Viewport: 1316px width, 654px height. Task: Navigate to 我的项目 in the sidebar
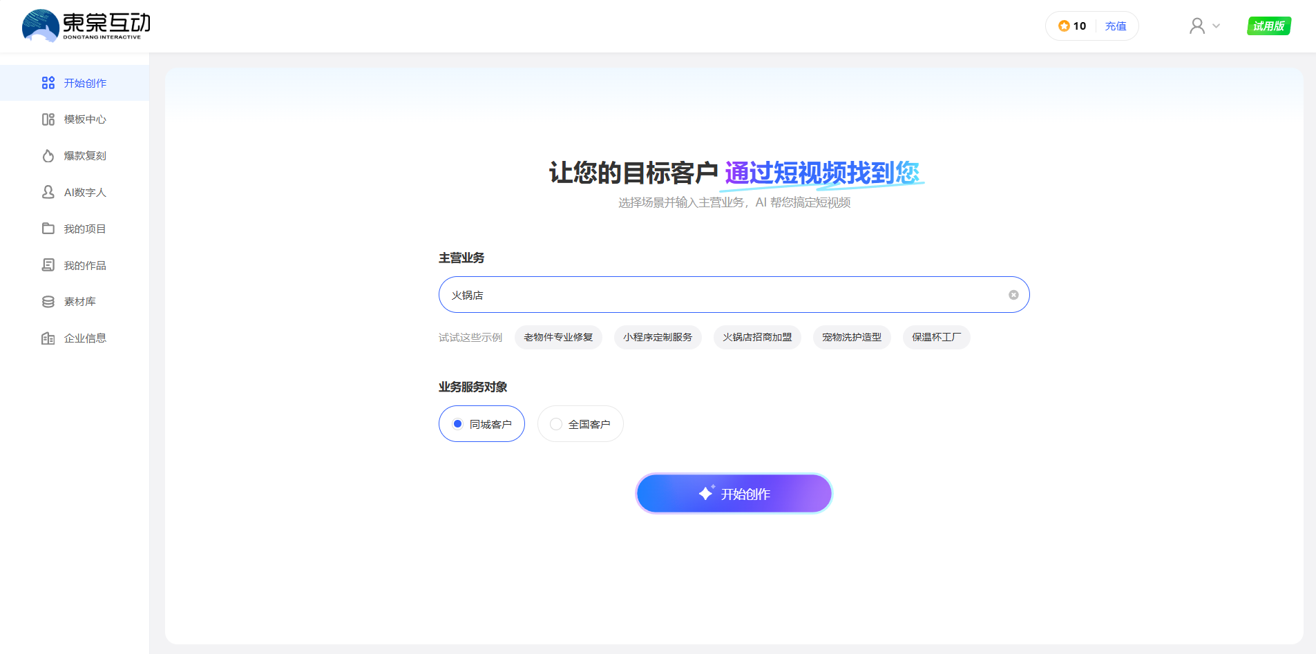coord(75,229)
